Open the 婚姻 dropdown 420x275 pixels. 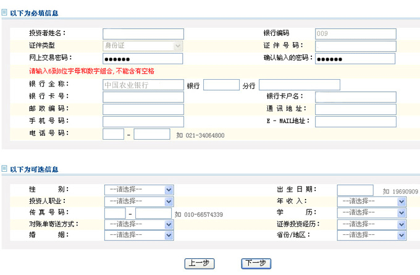138,235
